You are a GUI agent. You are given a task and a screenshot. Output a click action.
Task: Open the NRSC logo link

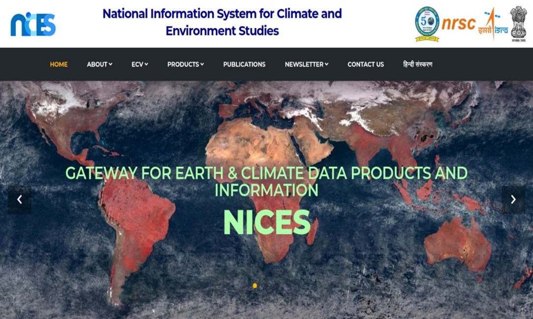pyautogui.click(x=458, y=24)
